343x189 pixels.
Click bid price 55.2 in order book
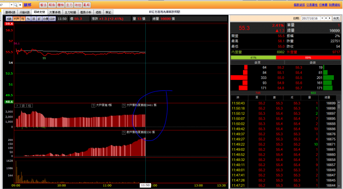click(x=281, y=68)
